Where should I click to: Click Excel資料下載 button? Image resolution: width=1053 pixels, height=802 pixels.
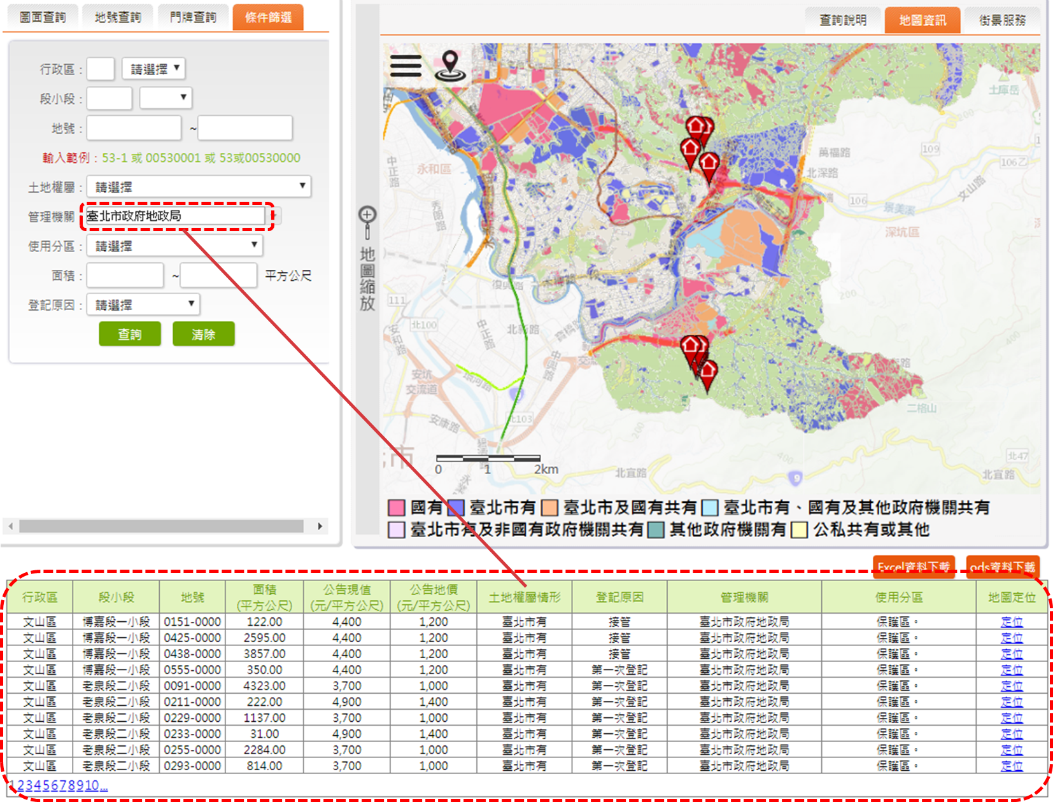pos(914,566)
